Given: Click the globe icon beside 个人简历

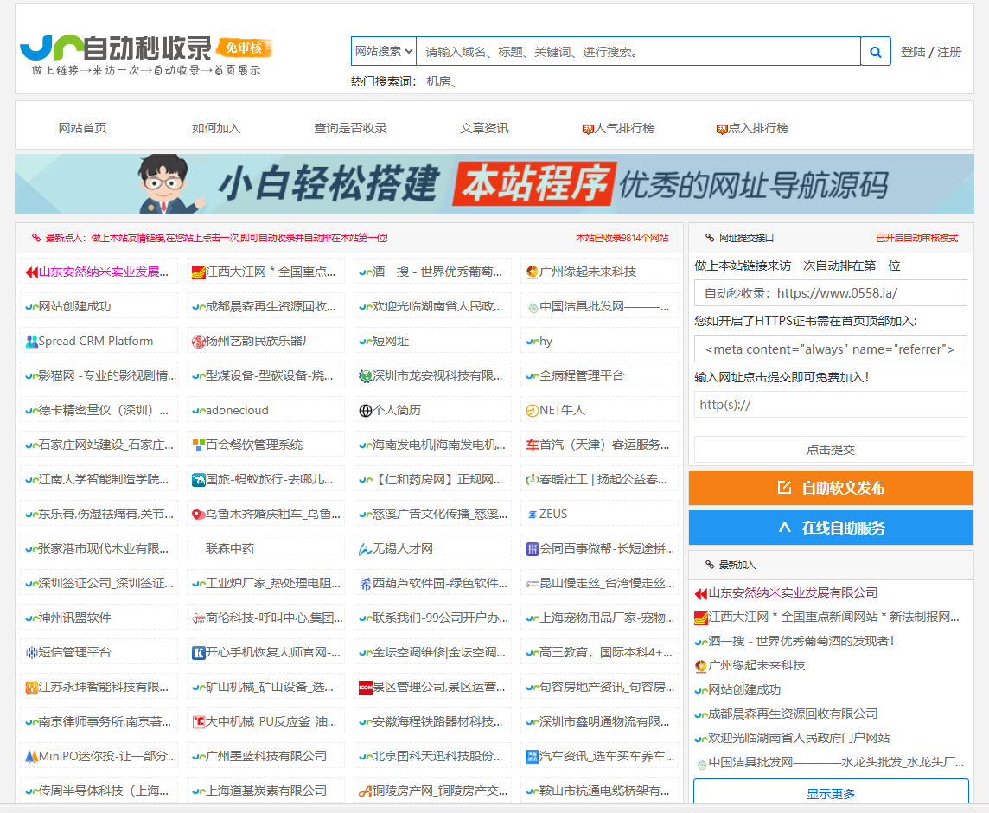Looking at the screenshot, I should click(x=365, y=411).
